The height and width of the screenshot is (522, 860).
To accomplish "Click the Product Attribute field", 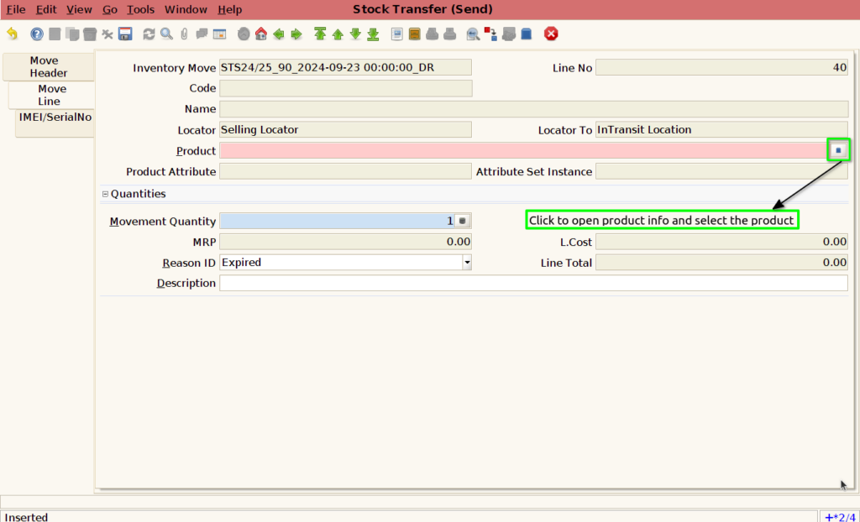I will pos(345,172).
